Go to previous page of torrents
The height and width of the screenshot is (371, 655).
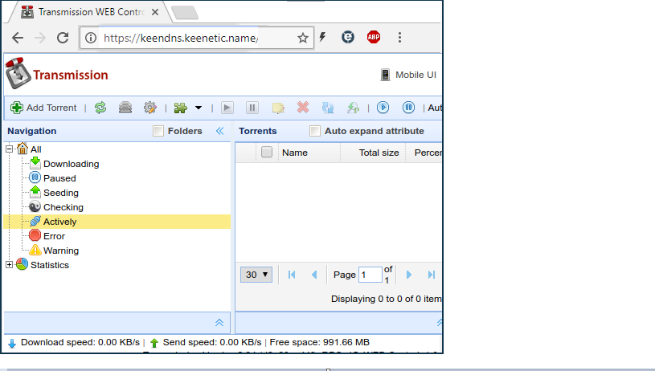coord(314,275)
